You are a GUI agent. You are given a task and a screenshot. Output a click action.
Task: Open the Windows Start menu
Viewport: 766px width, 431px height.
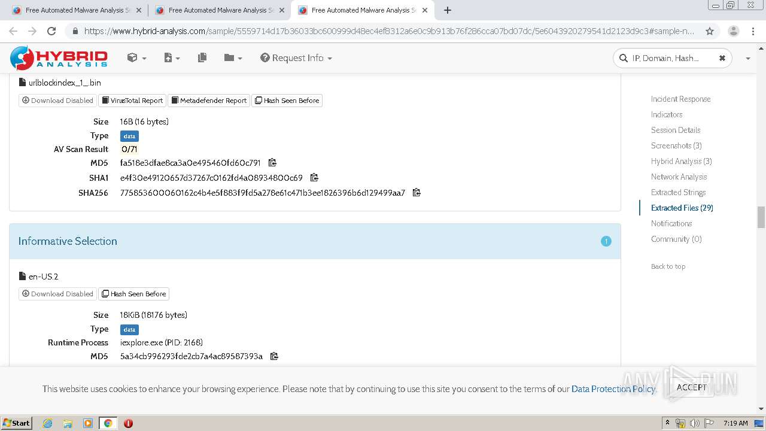pyautogui.click(x=17, y=423)
